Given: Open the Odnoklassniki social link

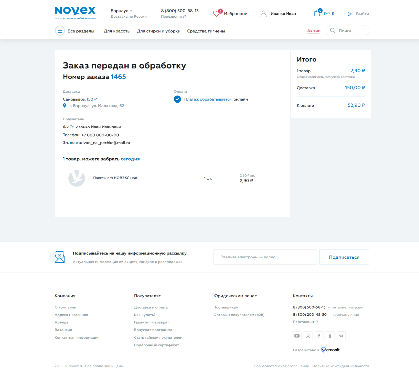Looking at the screenshot, I should 330,336.
